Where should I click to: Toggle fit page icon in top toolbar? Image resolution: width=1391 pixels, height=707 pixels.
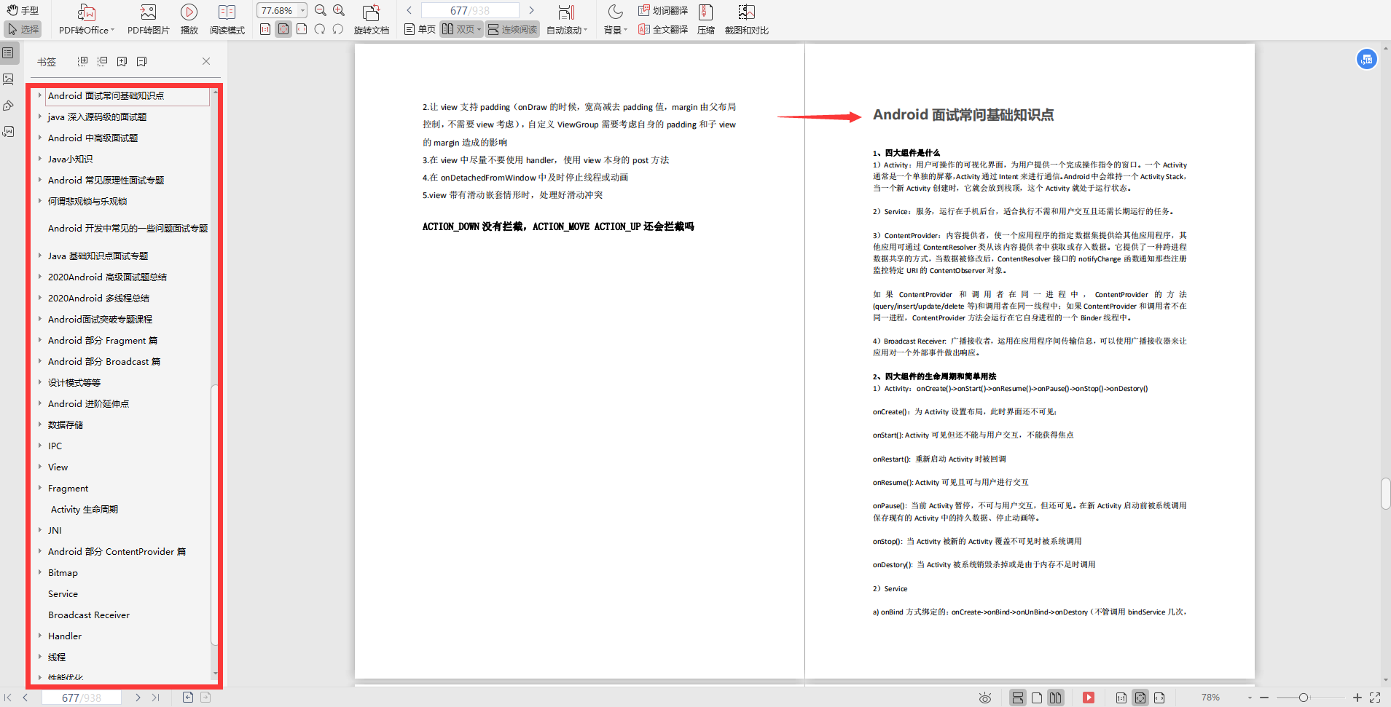point(283,29)
